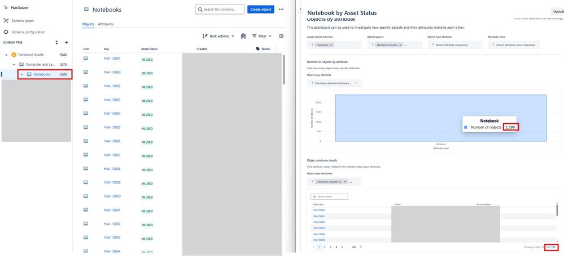
Task: Open the Attribute value required selector
Action: tap(514, 45)
